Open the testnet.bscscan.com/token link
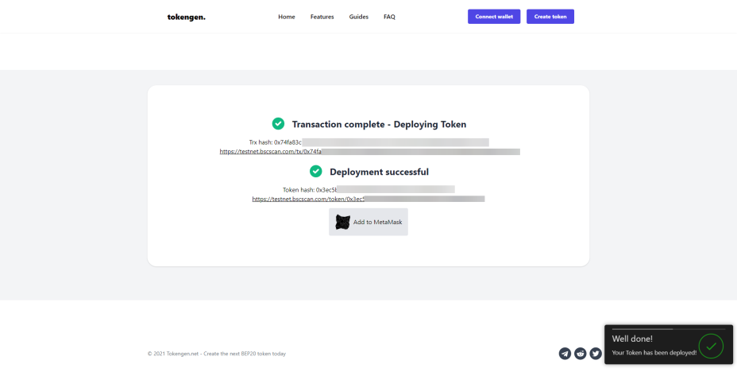Screen dimensions: 737x372 (x=368, y=199)
